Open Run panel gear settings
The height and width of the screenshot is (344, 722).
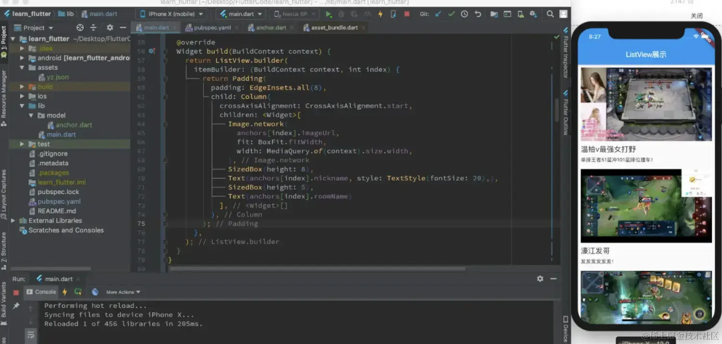540,279
